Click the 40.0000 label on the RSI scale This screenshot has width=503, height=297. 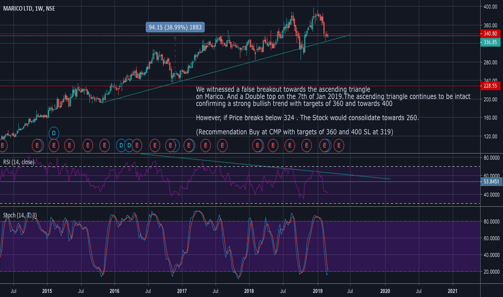(x=492, y=194)
